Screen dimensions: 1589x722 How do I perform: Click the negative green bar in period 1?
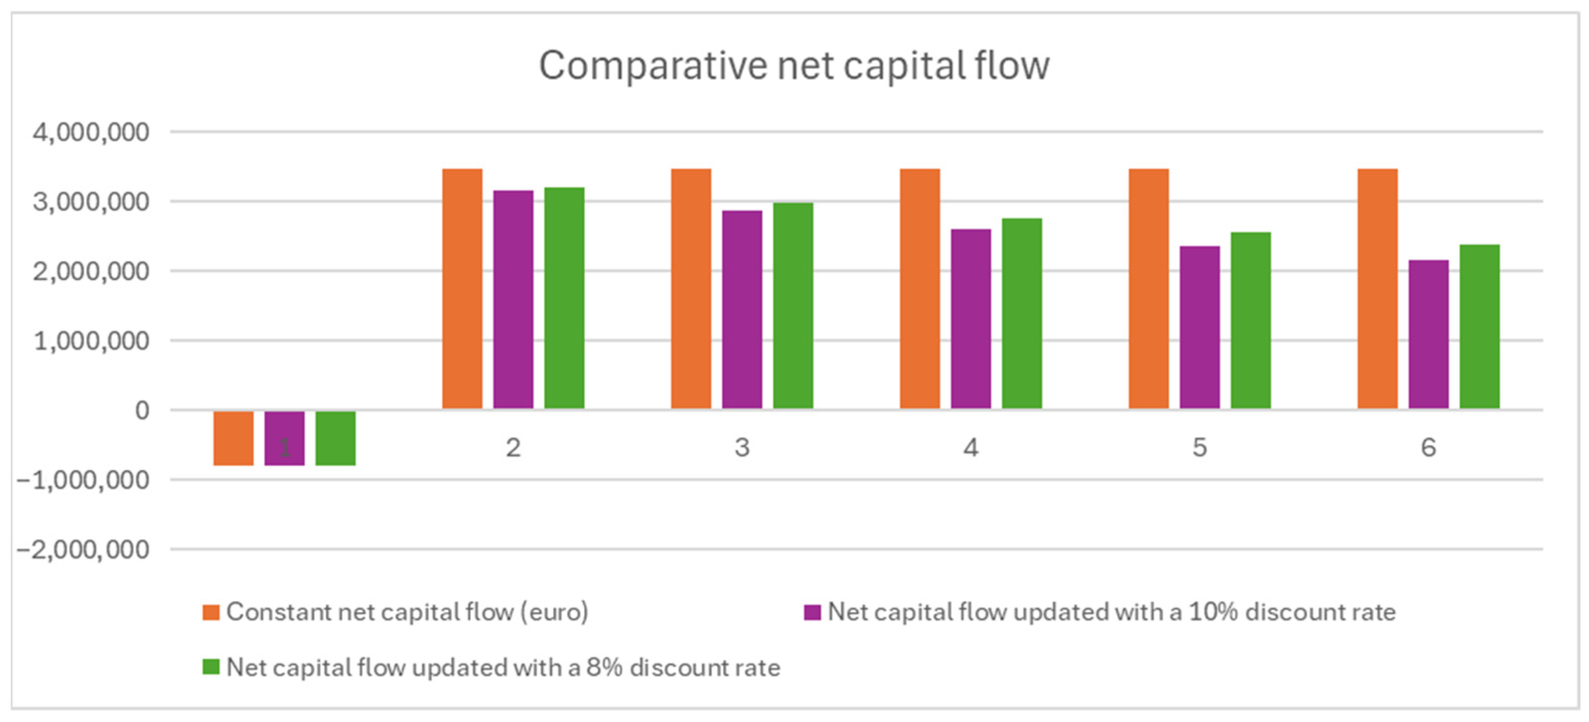pyautogui.click(x=335, y=437)
